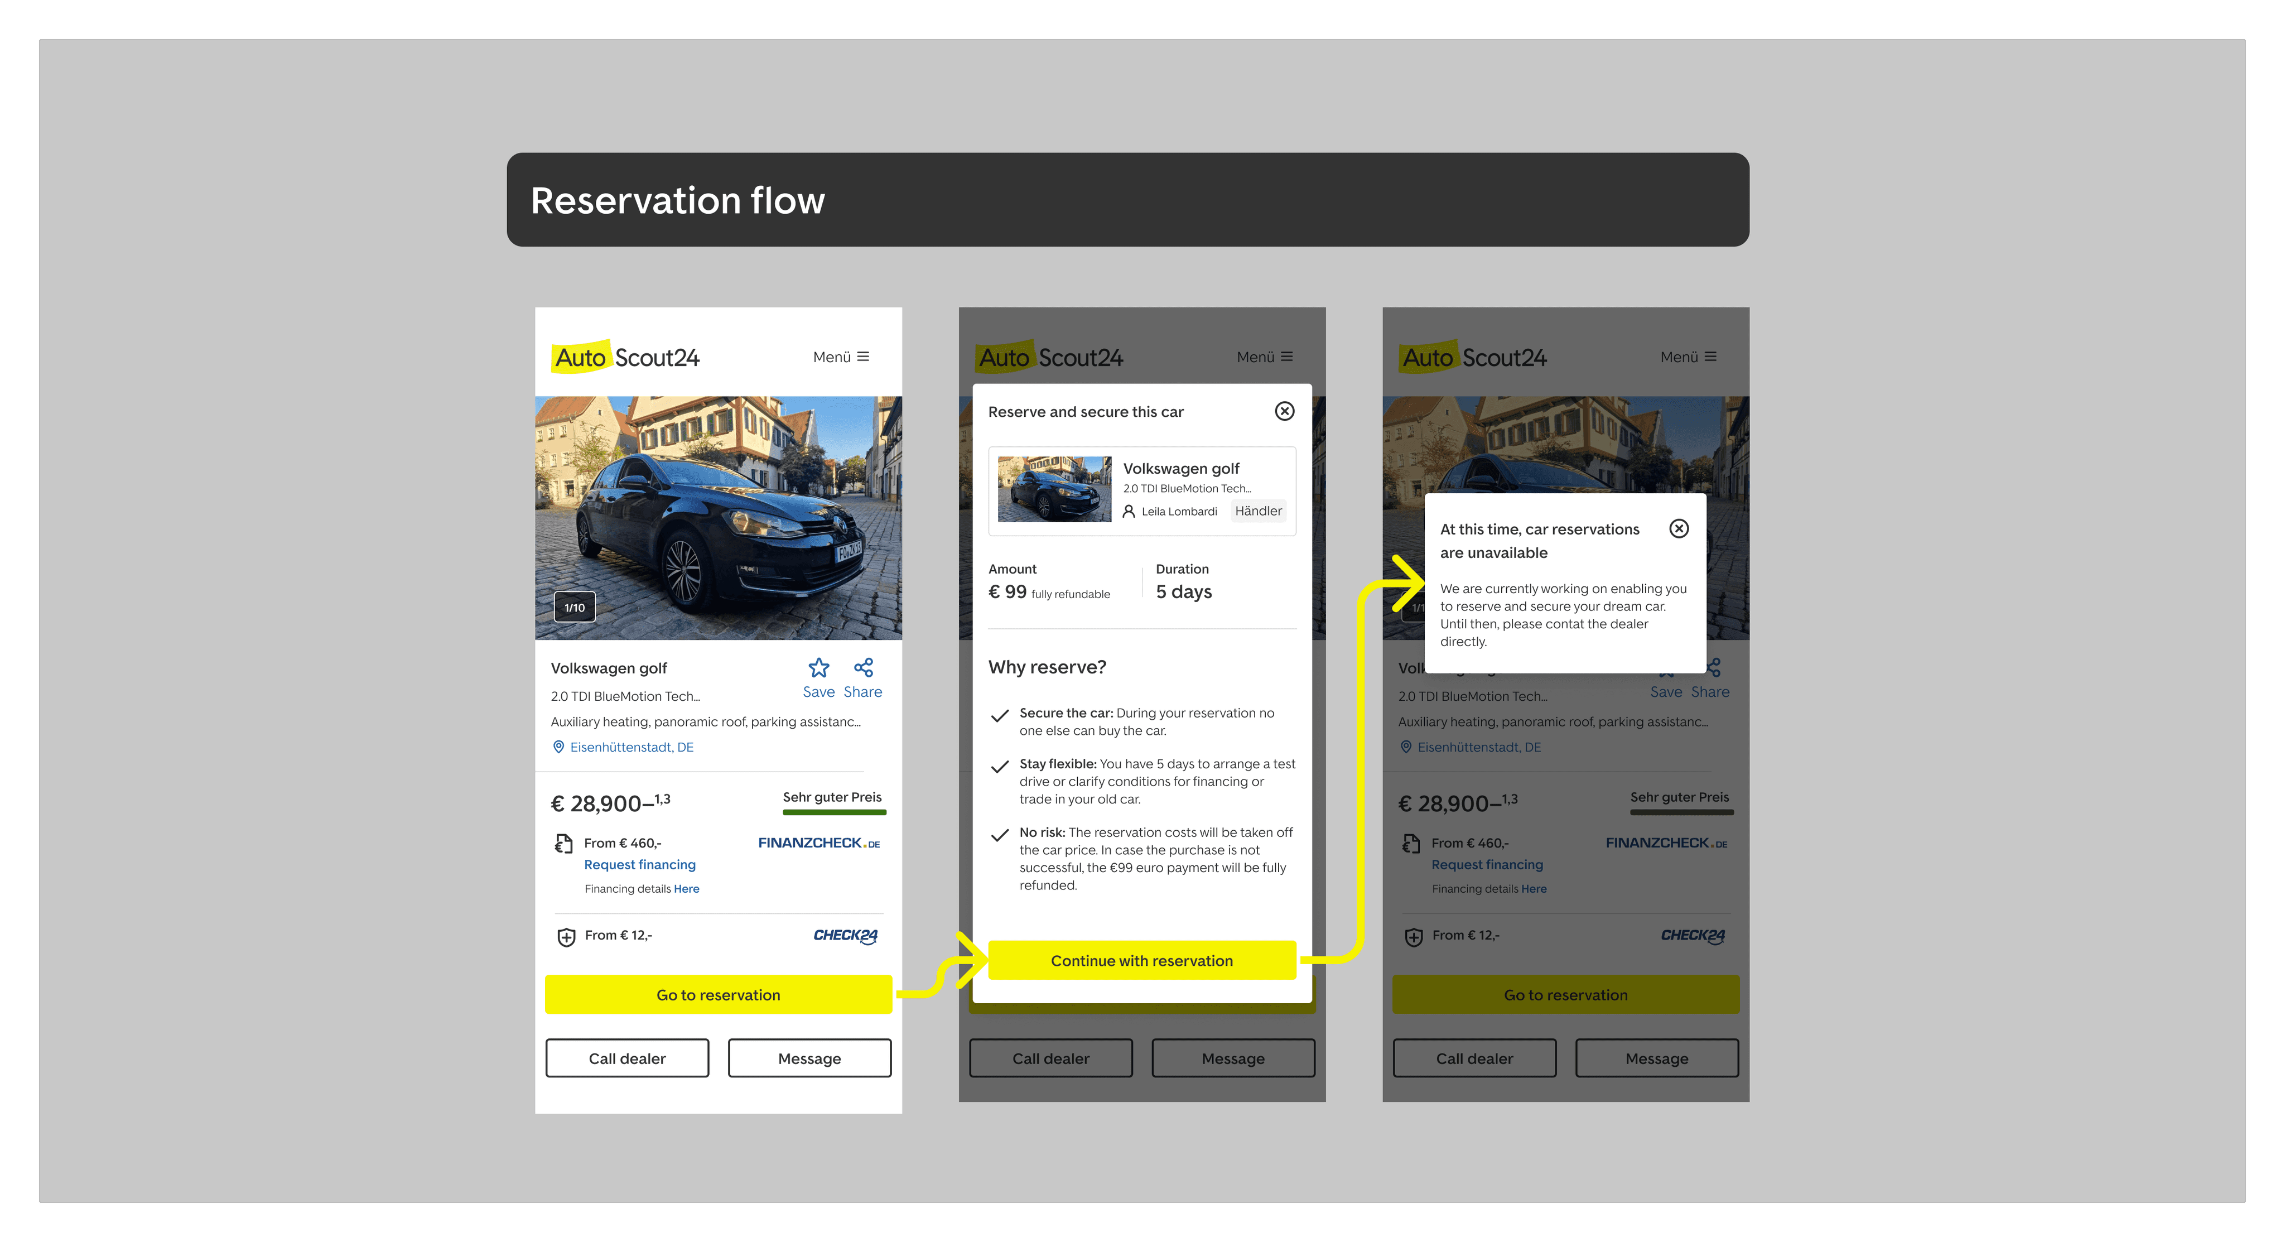Close the reservations unavailable popup
The height and width of the screenshot is (1242, 2285).
point(1678,529)
